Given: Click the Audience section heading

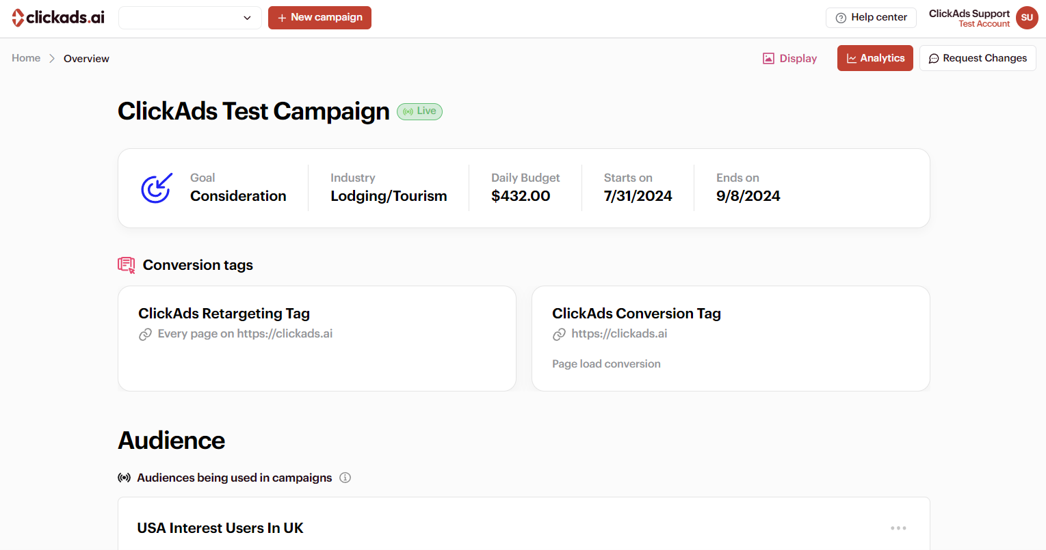Looking at the screenshot, I should (x=171, y=441).
